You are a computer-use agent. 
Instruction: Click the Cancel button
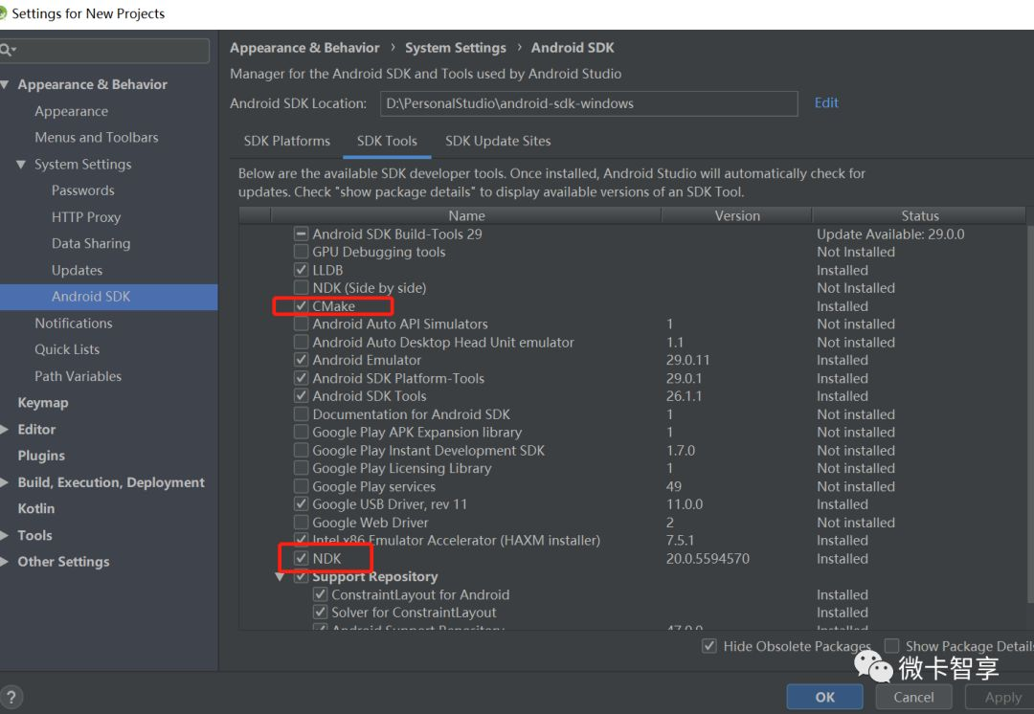(x=914, y=697)
